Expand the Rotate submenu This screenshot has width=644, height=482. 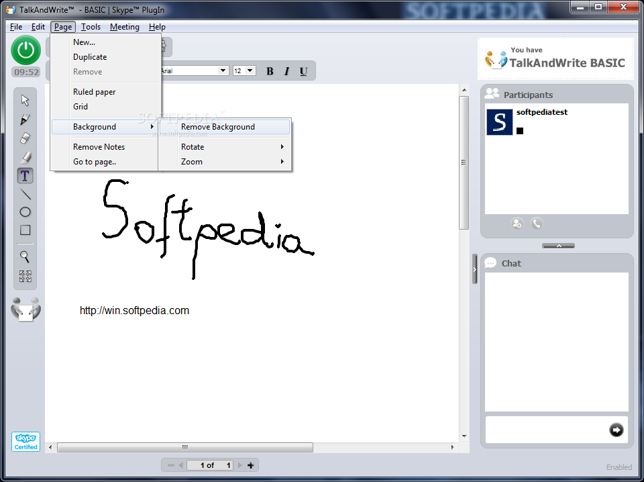(x=225, y=147)
